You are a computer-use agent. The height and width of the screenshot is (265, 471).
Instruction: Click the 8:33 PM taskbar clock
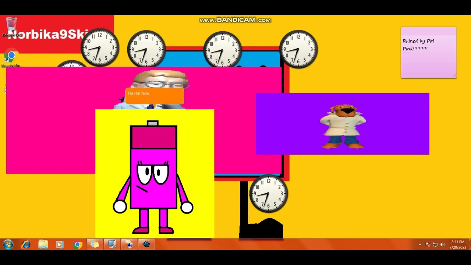[x=458, y=245]
